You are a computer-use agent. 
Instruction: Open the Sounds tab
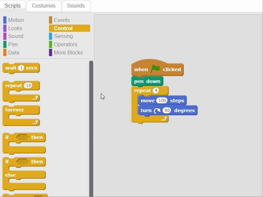(x=76, y=6)
